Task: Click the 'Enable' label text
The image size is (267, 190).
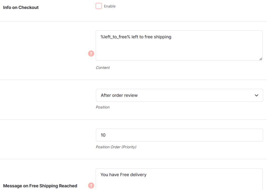Action: click(110, 6)
